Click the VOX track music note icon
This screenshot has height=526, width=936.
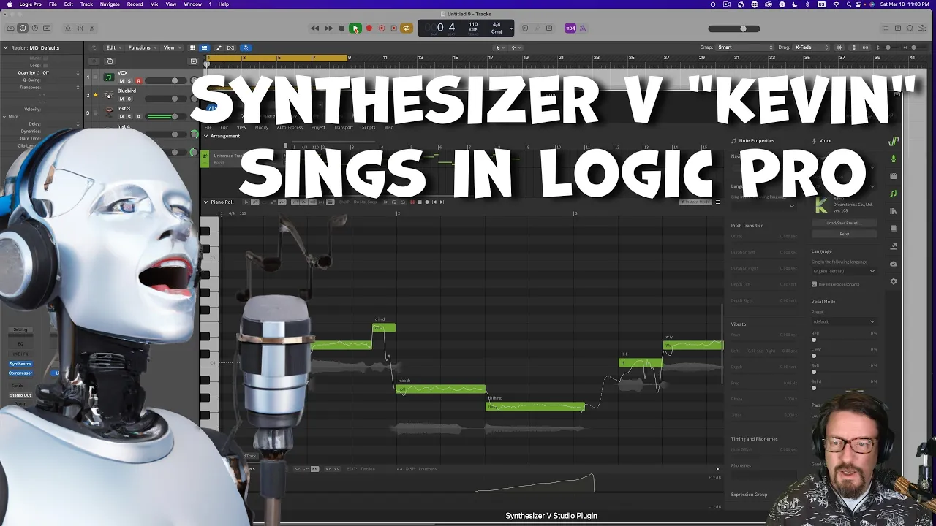[x=108, y=77]
